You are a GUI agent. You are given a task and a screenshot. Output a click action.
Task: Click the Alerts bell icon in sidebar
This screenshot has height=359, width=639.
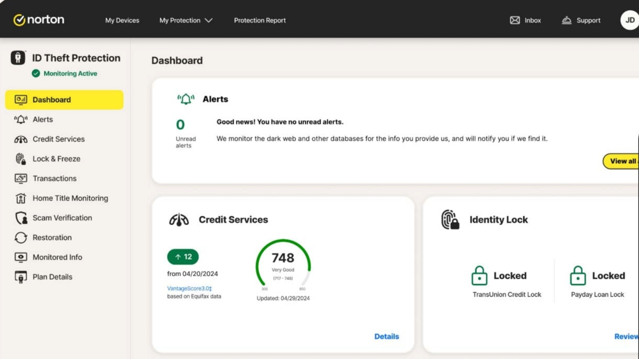tap(21, 119)
